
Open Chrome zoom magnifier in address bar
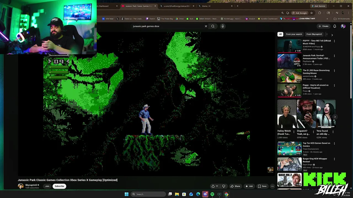pos(282,13)
